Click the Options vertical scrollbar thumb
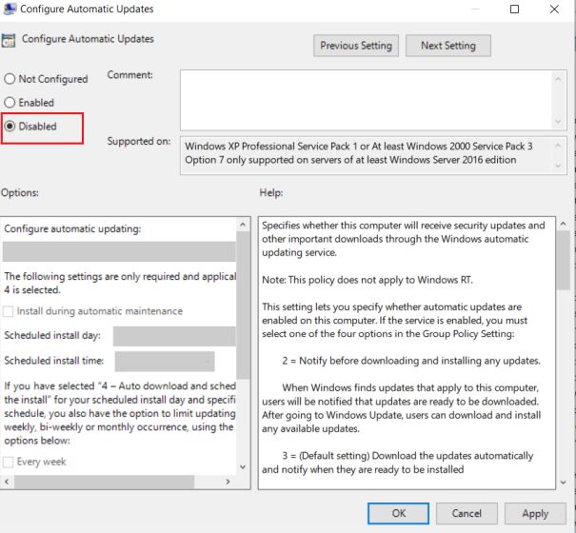 (x=243, y=305)
